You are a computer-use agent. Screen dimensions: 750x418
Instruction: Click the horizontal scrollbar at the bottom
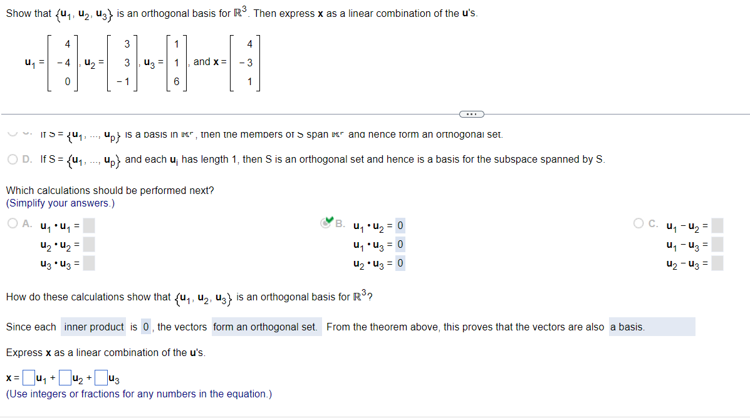pyautogui.click(x=375, y=414)
